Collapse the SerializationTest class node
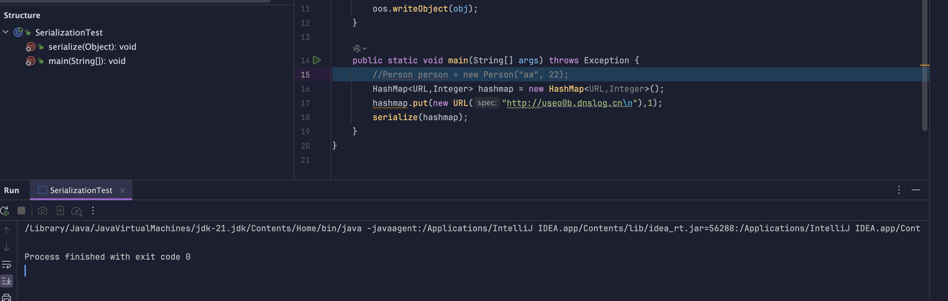This screenshot has width=948, height=301. pos(5,32)
